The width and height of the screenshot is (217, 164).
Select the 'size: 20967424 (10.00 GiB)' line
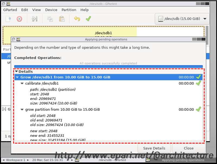click(53, 103)
